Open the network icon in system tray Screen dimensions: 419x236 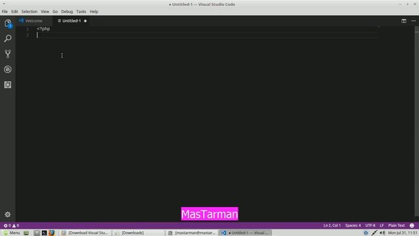tap(374, 233)
